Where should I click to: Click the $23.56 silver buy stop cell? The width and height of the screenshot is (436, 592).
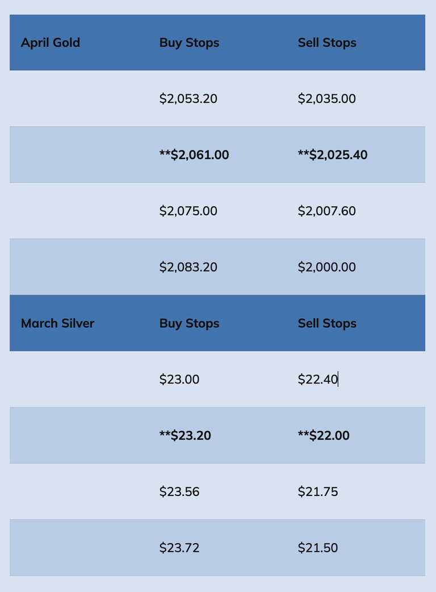tap(179, 491)
